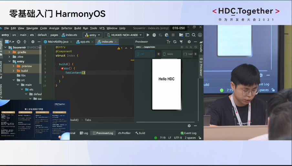Click the attach debugger bug-with-arrow icon

[x=166, y=35]
